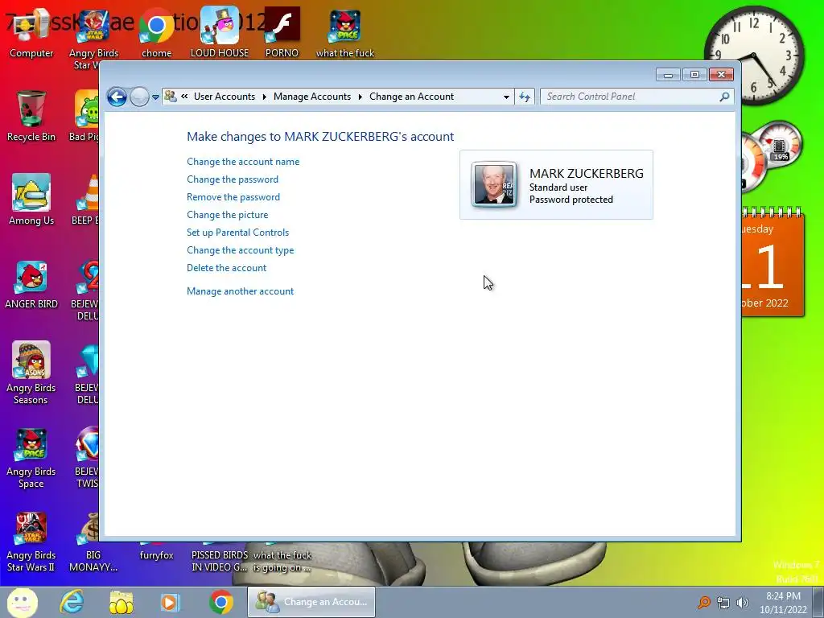Select Angry Birds Space icon in left column

(31, 458)
